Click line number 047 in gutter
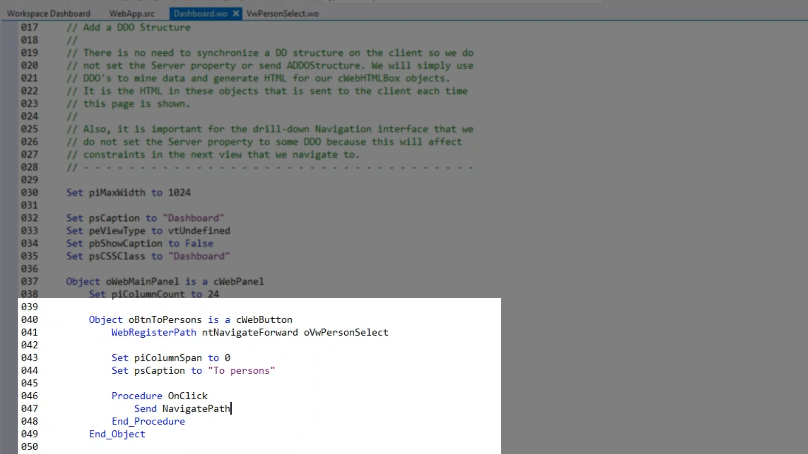The width and height of the screenshot is (808, 454). [29, 409]
